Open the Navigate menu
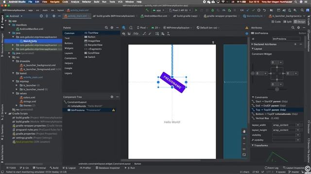 click(54, 2)
